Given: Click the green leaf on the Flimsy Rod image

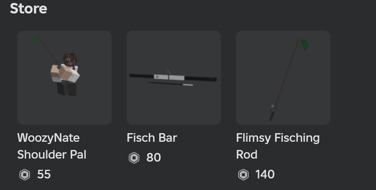Looking at the screenshot, I should [x=305, y=45].
